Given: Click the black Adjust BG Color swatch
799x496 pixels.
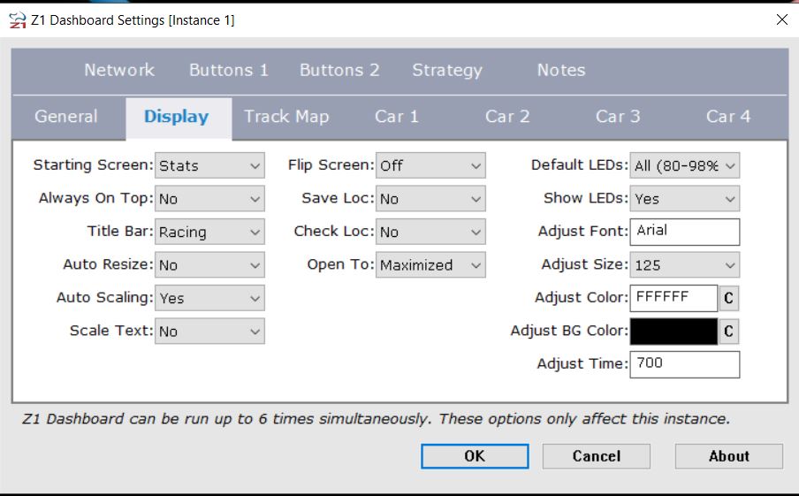Looking at the screenshot, I should point(673,332).
